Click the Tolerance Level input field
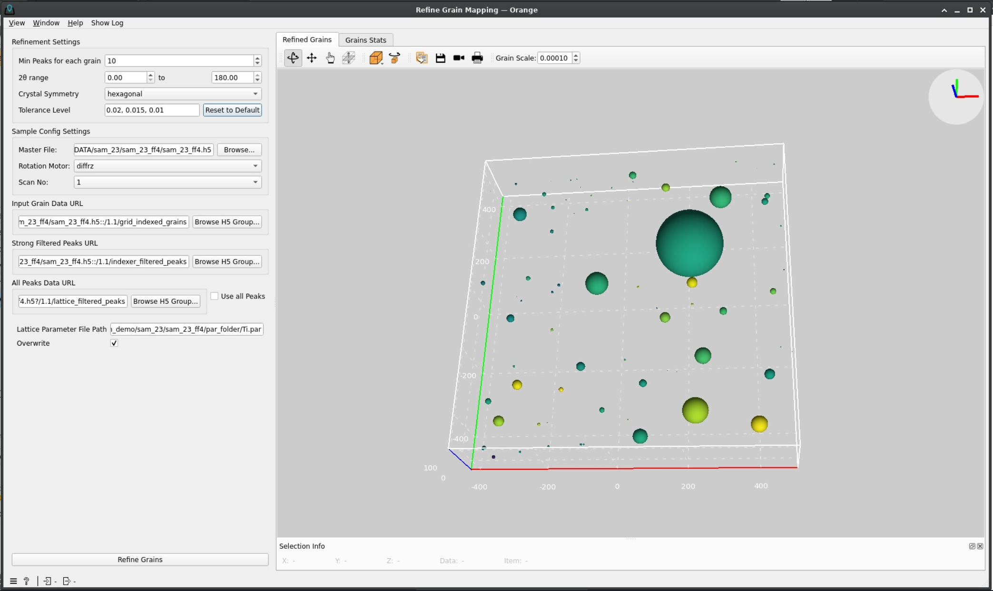Screen dimensions: 993x591 (x=152, y=110)
